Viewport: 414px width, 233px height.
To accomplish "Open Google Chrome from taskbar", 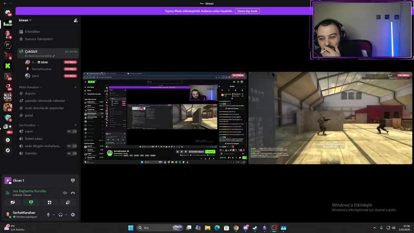I will [236, 228].
